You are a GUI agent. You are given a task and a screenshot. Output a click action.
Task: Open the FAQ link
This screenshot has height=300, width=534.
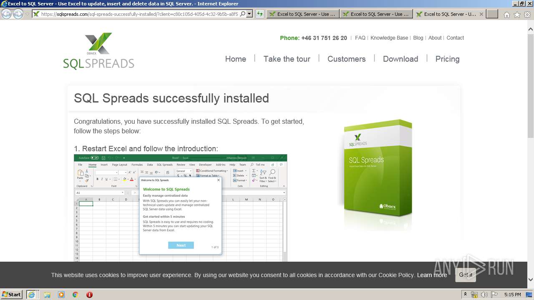360,38
